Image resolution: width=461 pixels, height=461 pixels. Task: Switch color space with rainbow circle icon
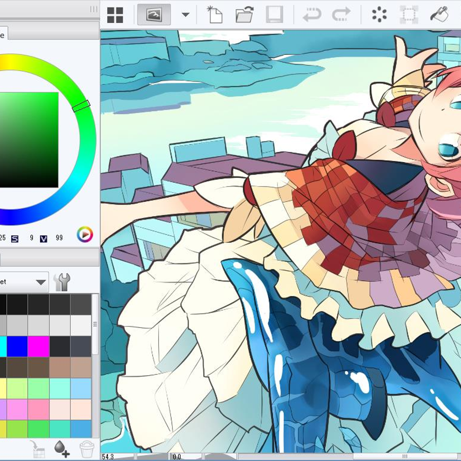tap(85, 234)
